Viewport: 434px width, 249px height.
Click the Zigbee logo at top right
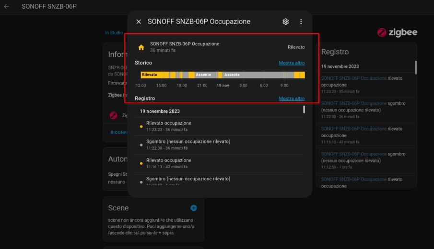[397, 32]
